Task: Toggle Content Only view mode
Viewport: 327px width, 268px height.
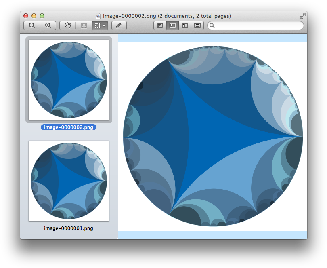Action: (159, 25)
